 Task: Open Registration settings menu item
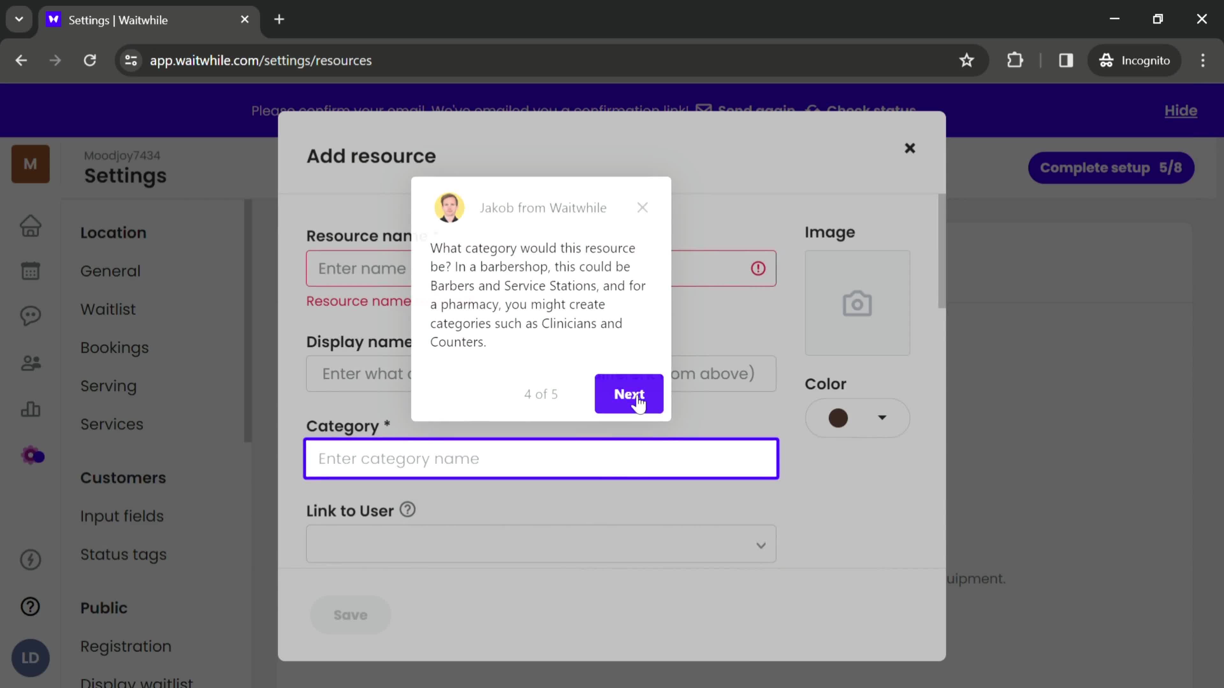tap(126, 647)
